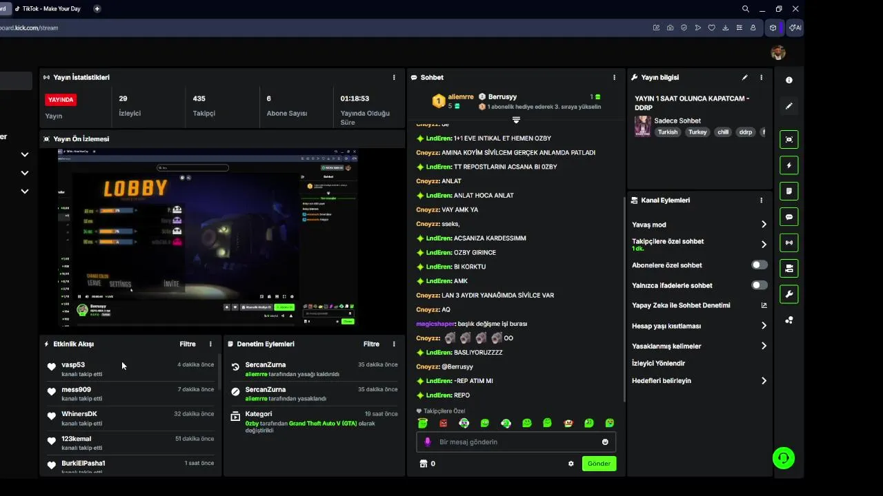Expand Hedefleri belirleyin option
The height and width of the screenshot is (496, 883).
[764, 380]
